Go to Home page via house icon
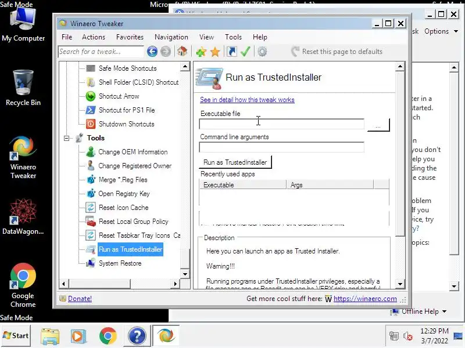Screen dimensions: 465x348 182,51
